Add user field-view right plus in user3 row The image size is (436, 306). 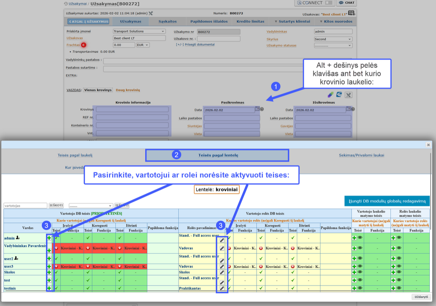click(x=354, y=266)
